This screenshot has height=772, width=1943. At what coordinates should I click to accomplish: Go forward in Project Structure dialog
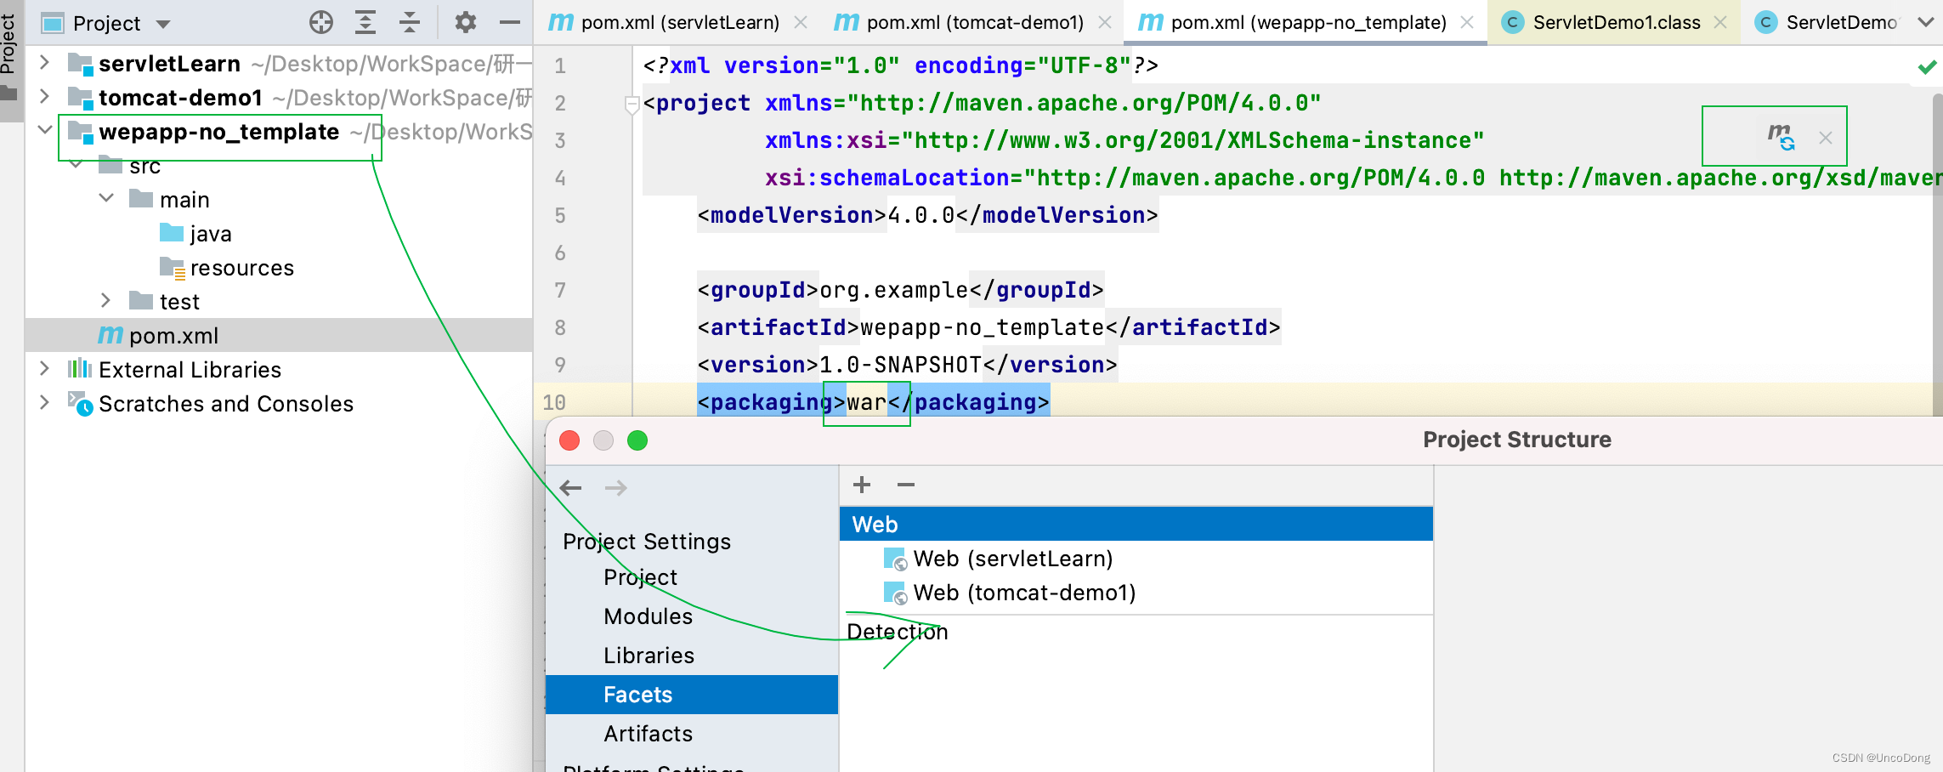point(616,488)
